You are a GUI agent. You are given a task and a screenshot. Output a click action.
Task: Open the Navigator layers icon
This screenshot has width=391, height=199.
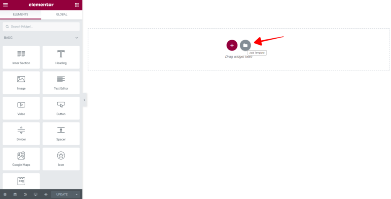click(x=15, y=194)
